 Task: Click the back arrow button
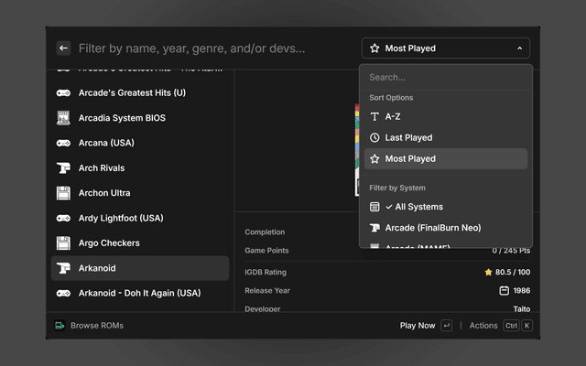tap(63, 48)
